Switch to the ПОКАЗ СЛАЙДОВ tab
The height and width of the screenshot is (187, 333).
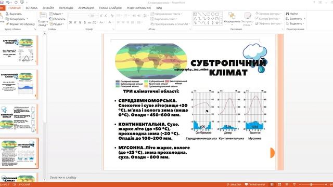coord(110,8)
